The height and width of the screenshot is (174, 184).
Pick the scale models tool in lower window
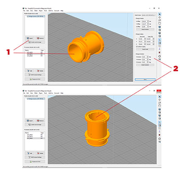(x=159, y=103)
